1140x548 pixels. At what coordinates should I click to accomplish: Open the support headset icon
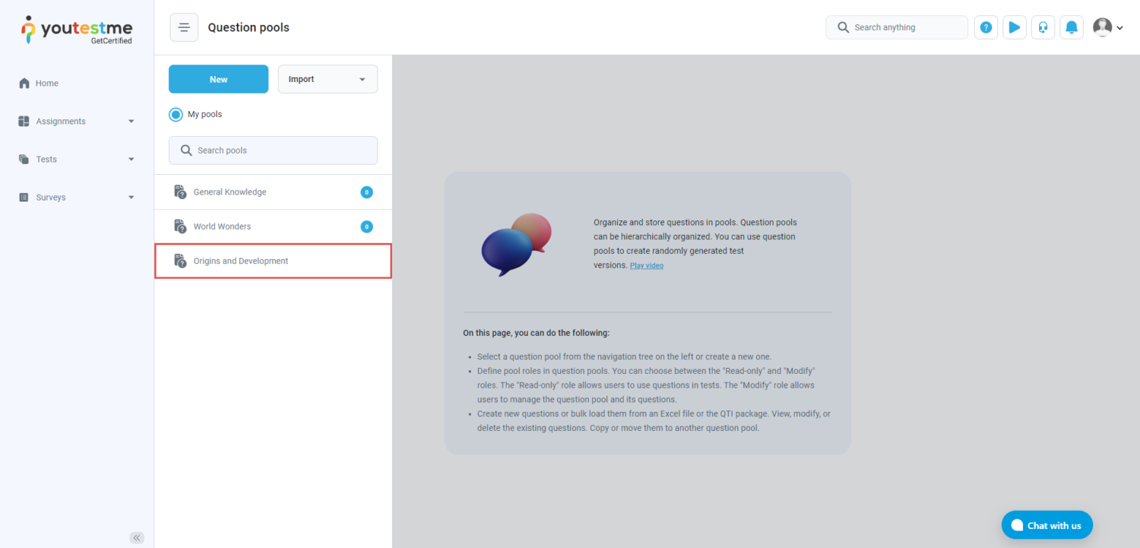click(x=1043, y=27)
